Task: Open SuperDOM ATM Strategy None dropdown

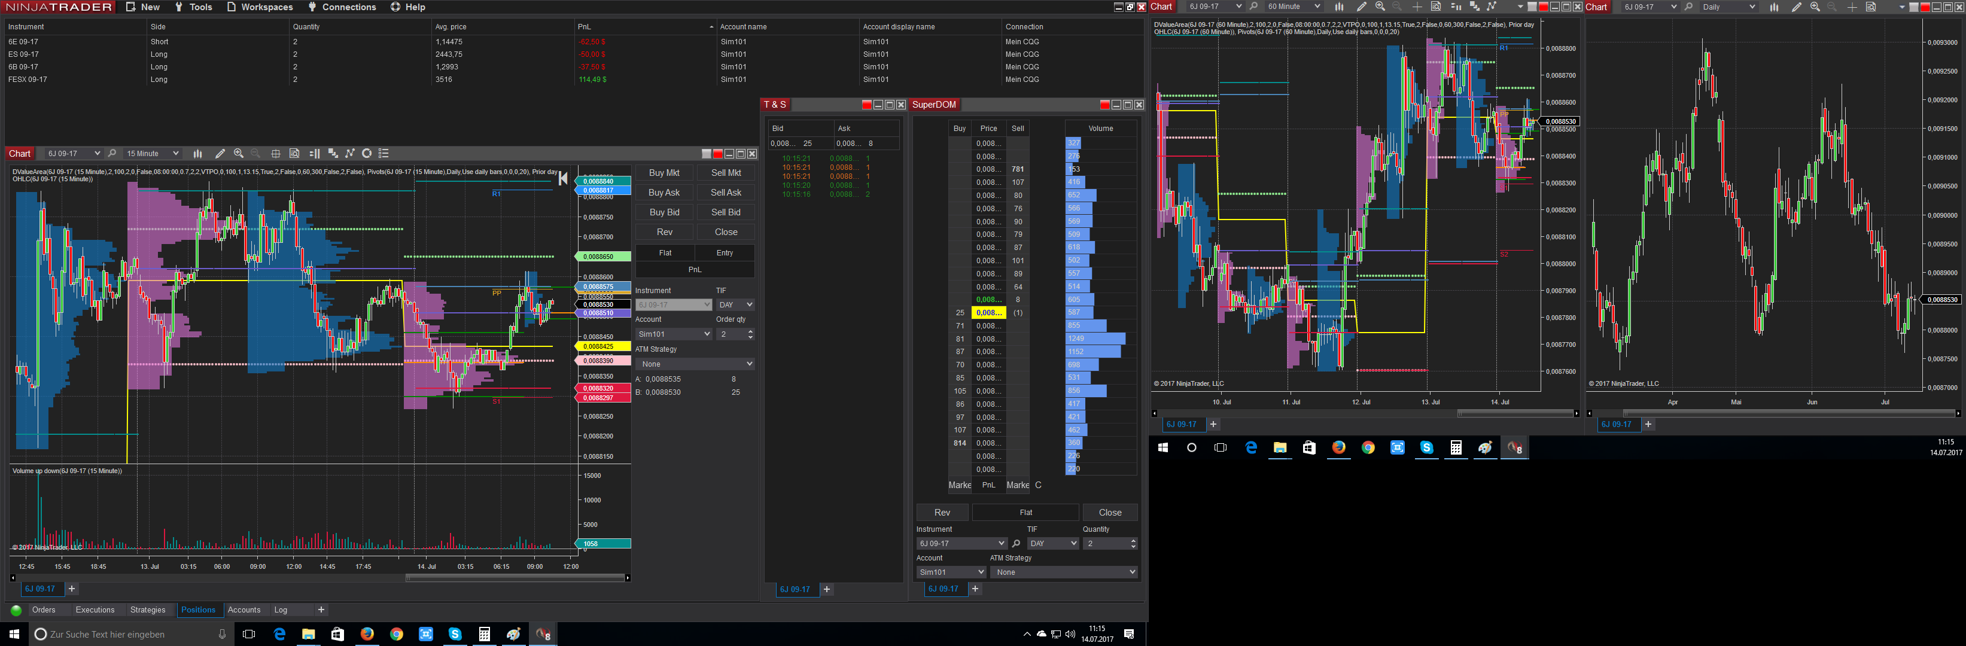Action: (1064, 572)
